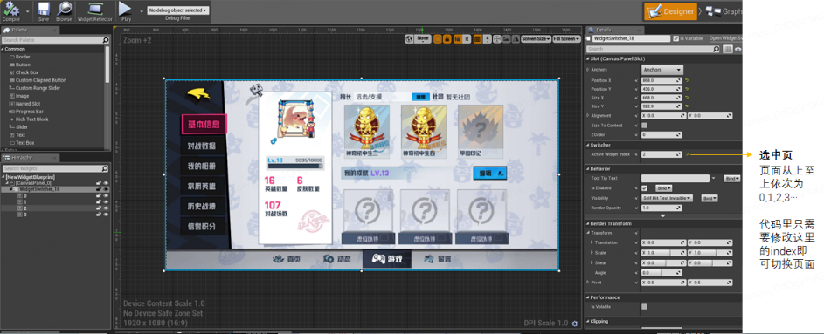Viewport: 824px width, 334px height.
Task: Click the localization globe icon in viewport
Action: coord(409,38)
